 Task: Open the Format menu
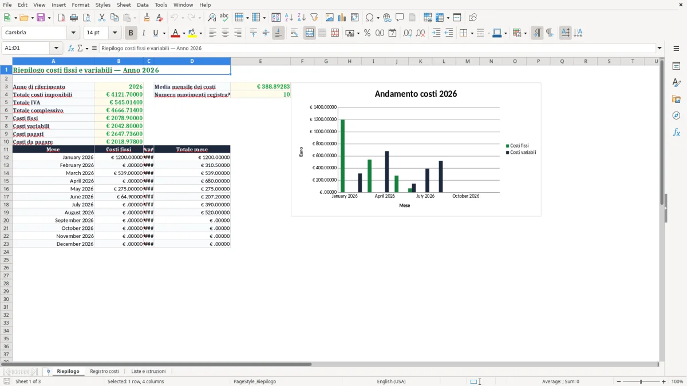81,5
